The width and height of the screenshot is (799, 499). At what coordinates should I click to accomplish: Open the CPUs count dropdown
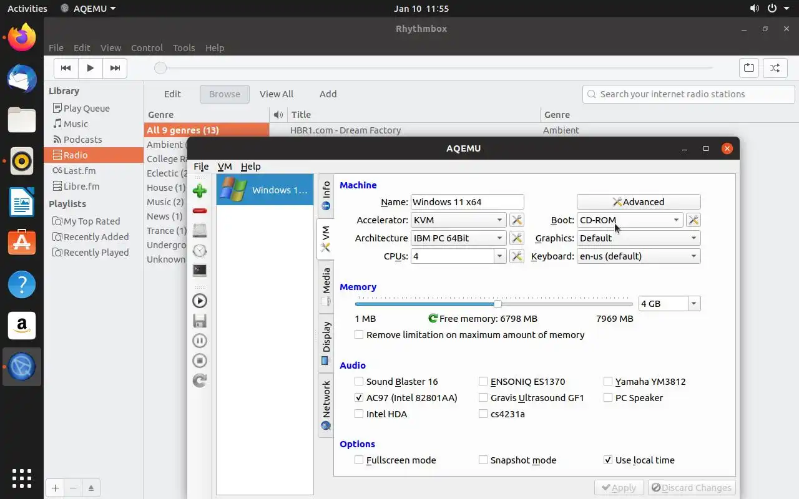click(x=500, y=256)
